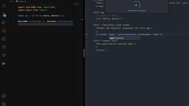This screenshot has width=189, height=106.
Task: Click the "defn ^:dev/after-load render" line
Action: [112, 25]
